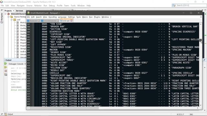Open NetBeans Help menu
The image size is (207, 116).
(x=89, y=5)
